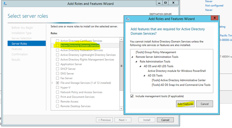Screen dimensions: 232x128
Task: Open Confirmation step
Action: point(20,54)
